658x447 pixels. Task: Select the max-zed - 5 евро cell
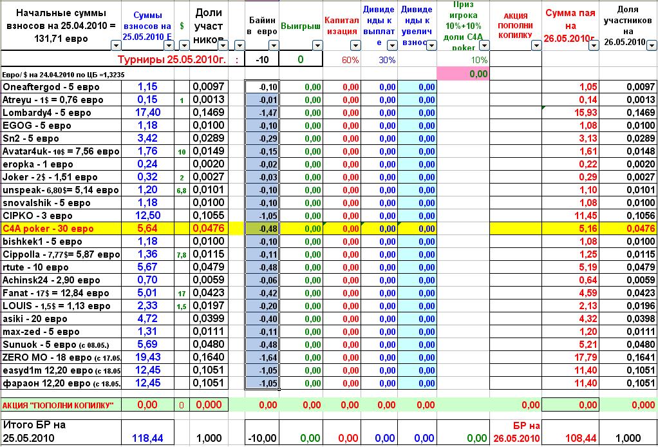(61, 332)
